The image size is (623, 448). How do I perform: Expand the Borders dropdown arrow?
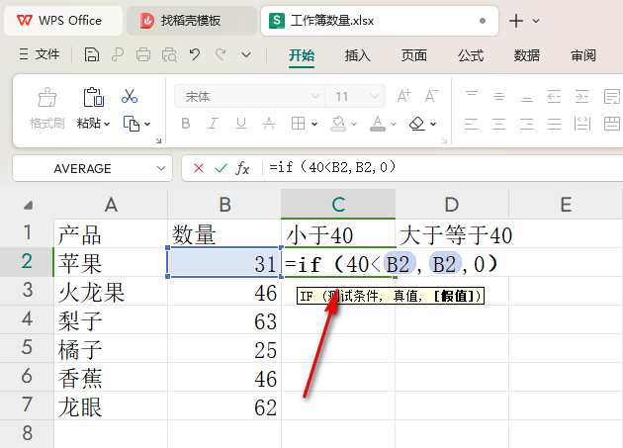tap(314, 124)
